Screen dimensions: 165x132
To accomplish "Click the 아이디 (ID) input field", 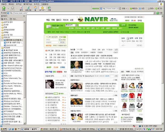I will [52, 40].
